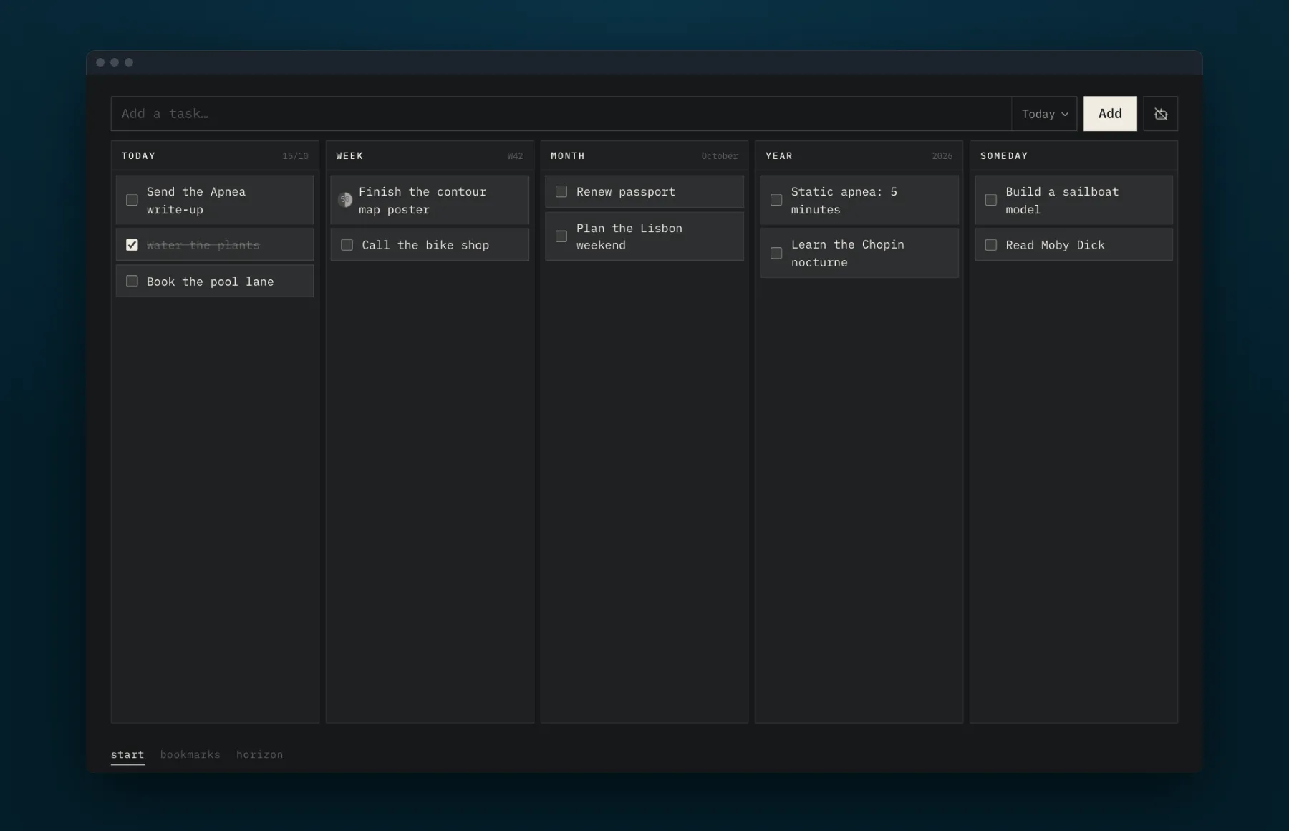Focus the Add a task input field
The image size is (1289, 831).
point(561,114)
